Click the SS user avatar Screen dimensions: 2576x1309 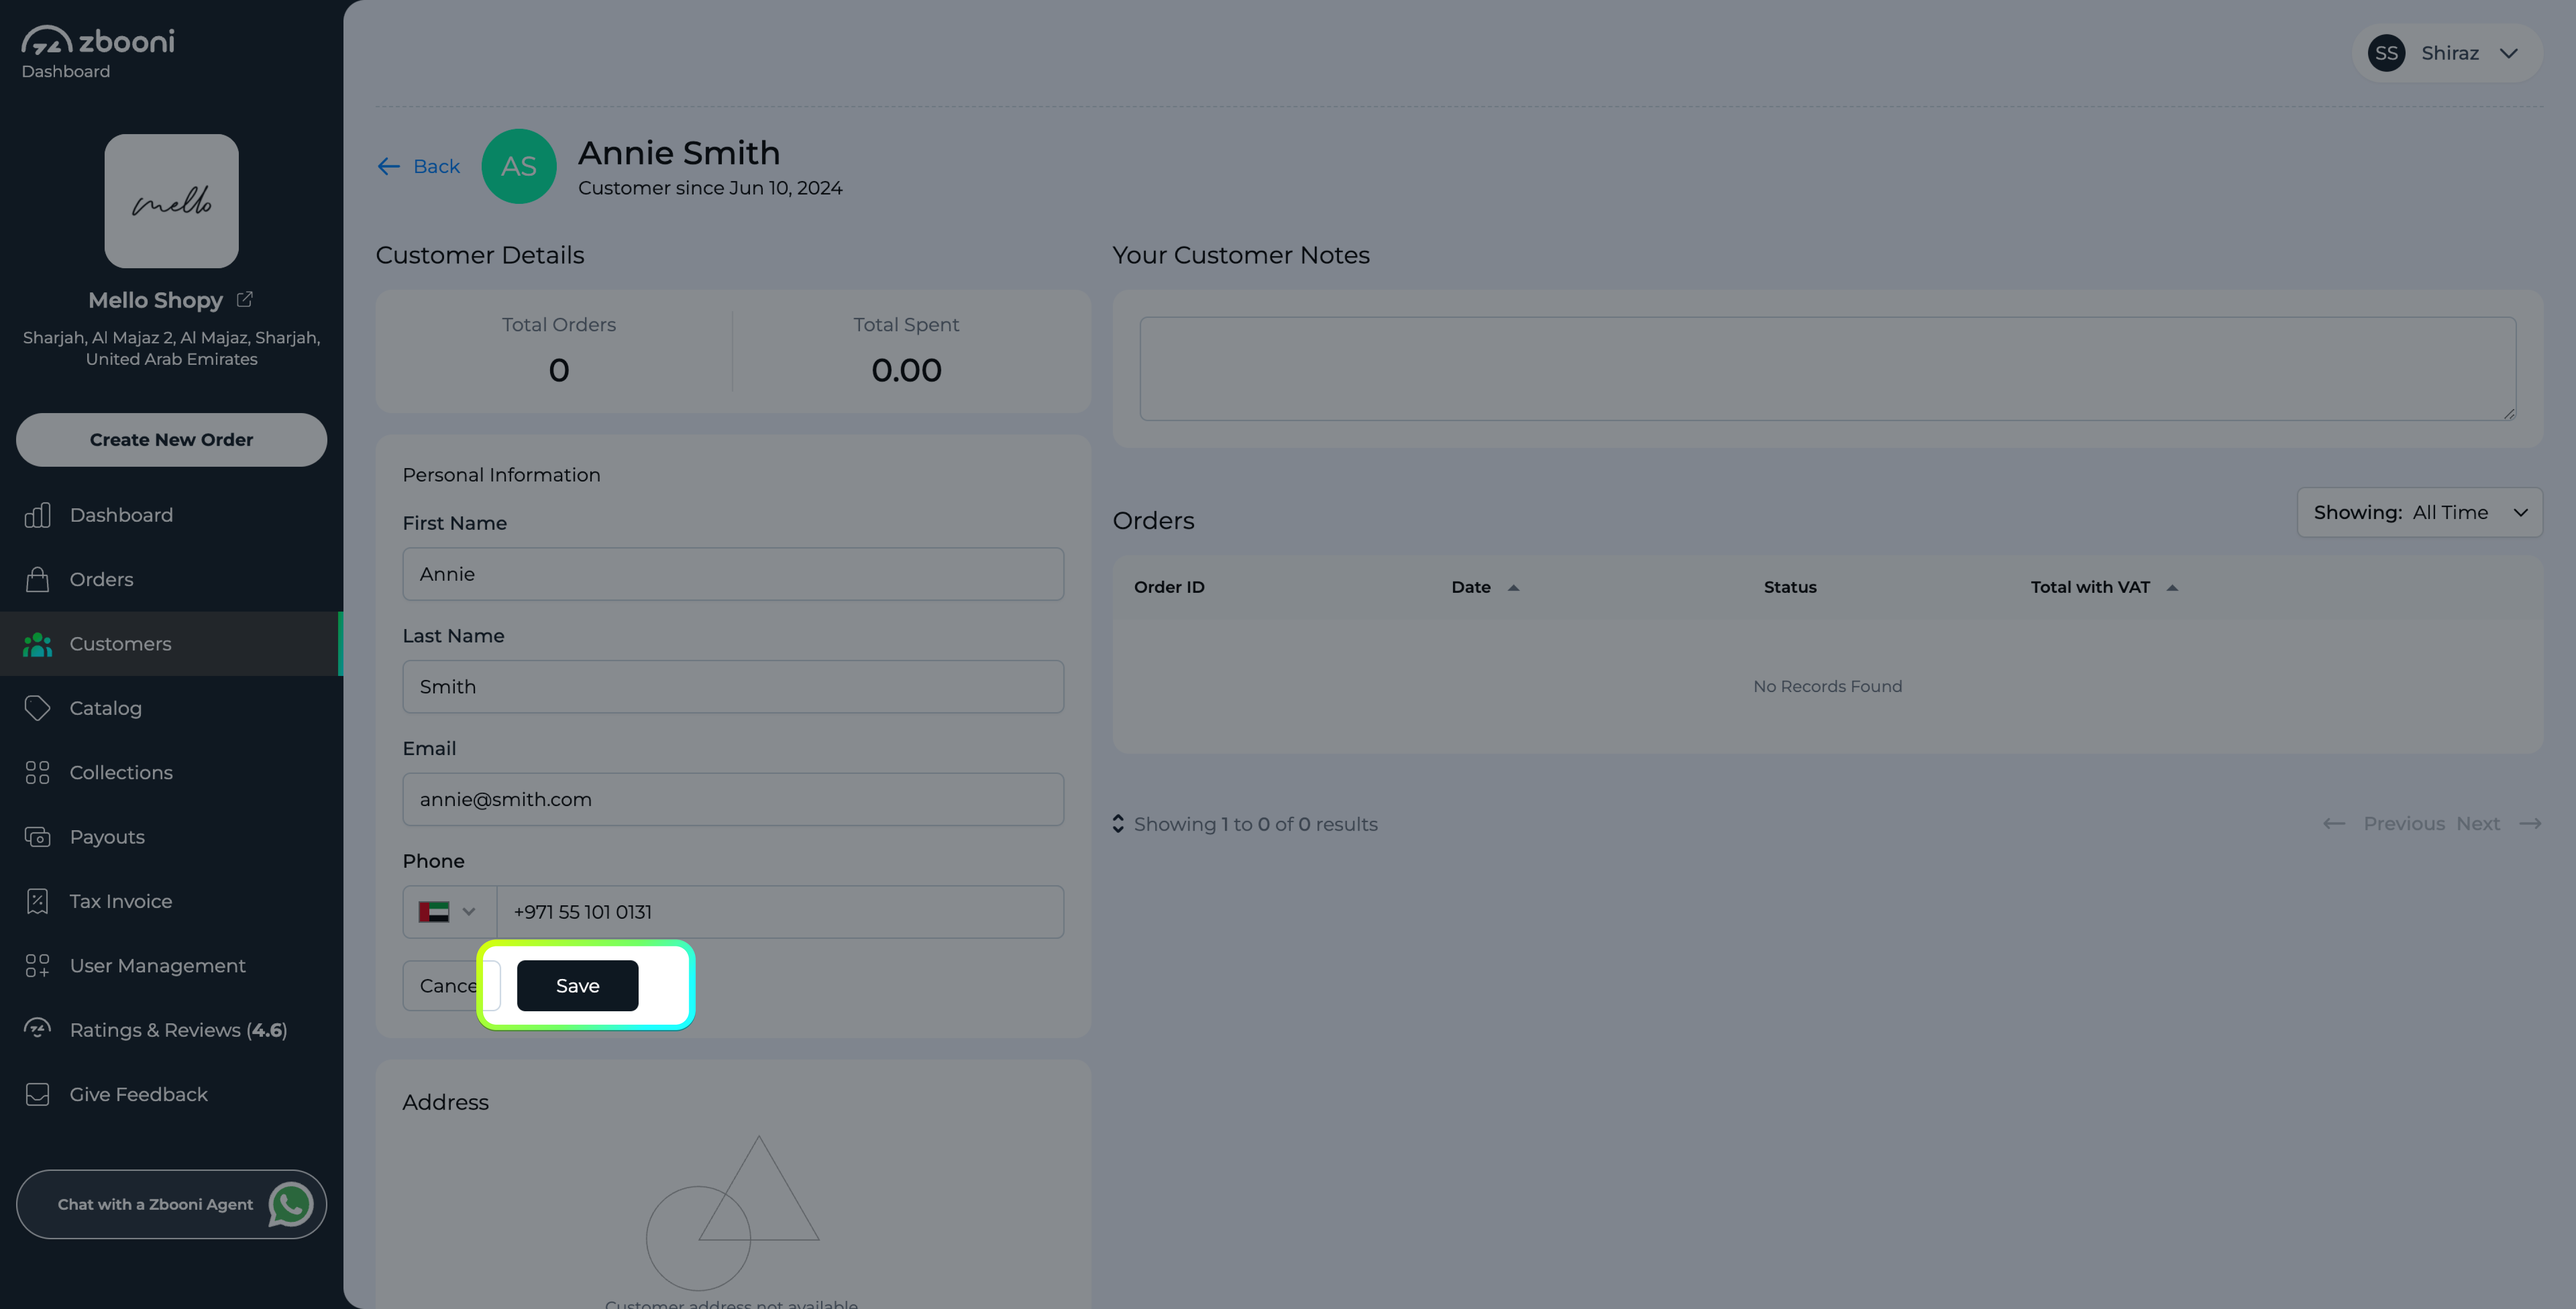coord(2386,53)
